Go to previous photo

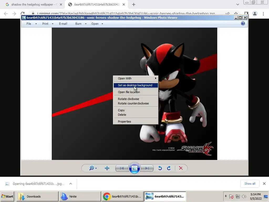122,168
